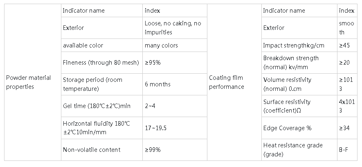Click 'Fineness (through 80 mesh)' cell
The width and height of the screenshot is (362, 167).
pyautogui.click(x=94, y=63)
